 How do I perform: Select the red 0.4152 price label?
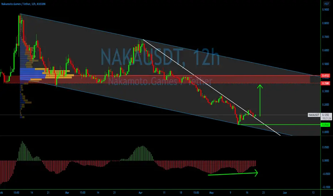(325, 76)
